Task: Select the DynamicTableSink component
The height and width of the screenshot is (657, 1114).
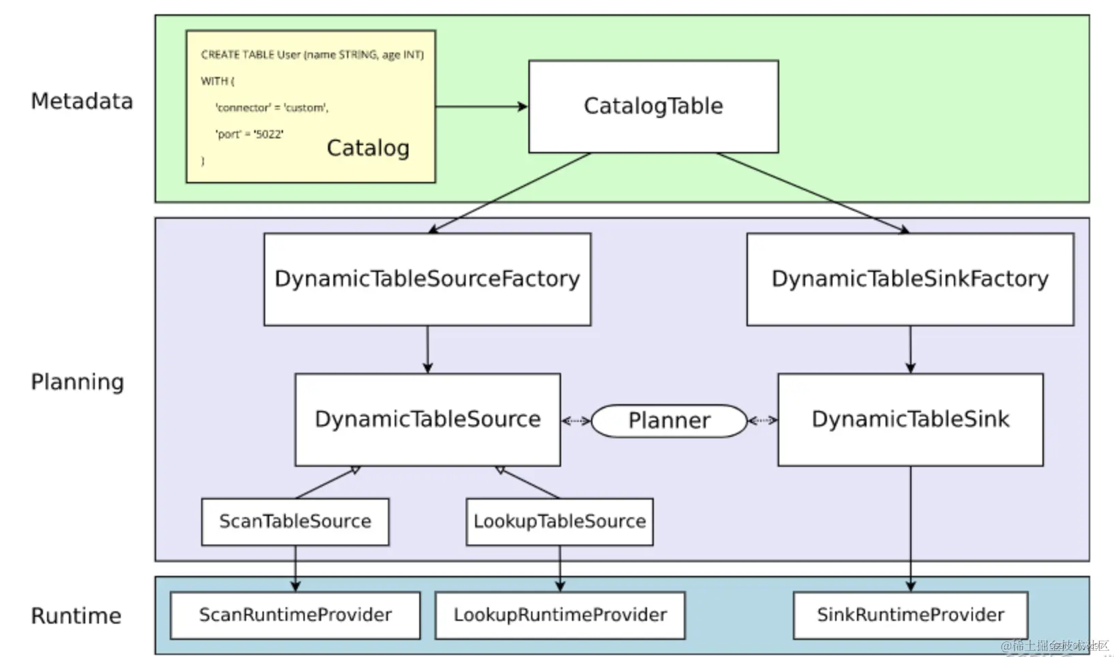Action: pos(909,419)
